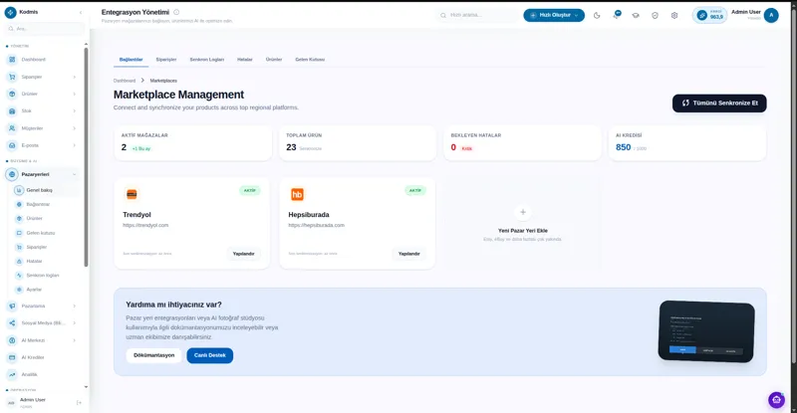This screenshot has width=797, height=413.
Task: Click the graduation cap training icon
Action: (636, 15)
